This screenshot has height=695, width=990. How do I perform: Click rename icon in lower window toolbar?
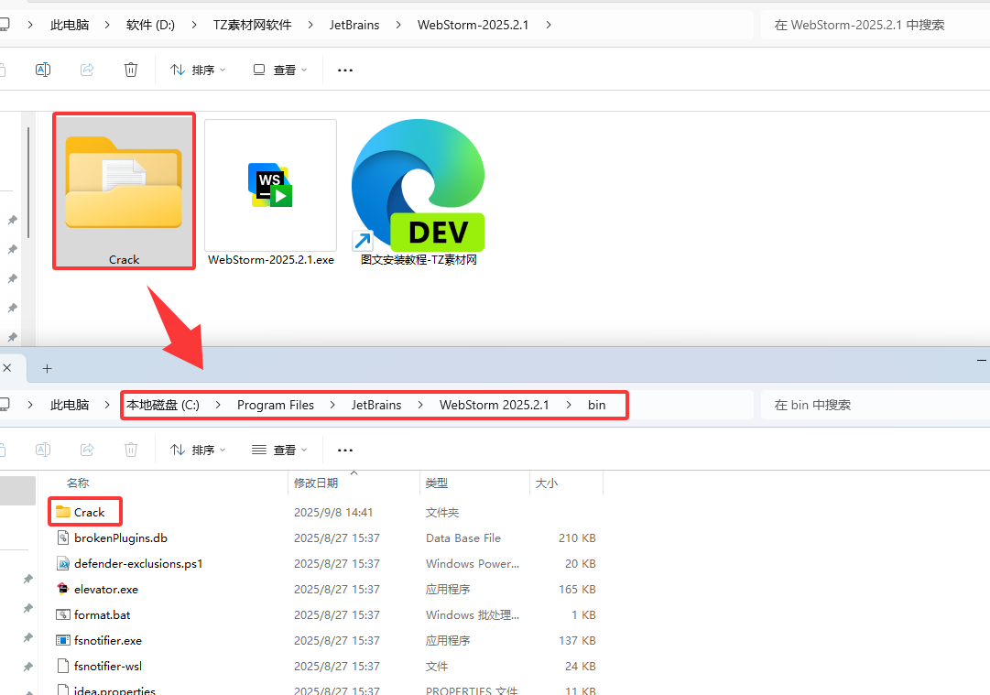pyautogui.click(x=43, y=450)
